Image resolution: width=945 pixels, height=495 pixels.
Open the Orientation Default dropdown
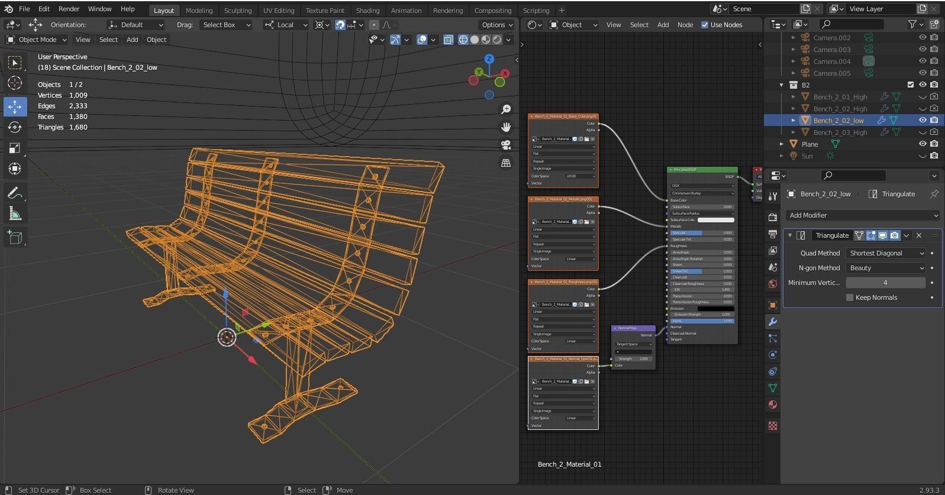[x=136, y=25]
